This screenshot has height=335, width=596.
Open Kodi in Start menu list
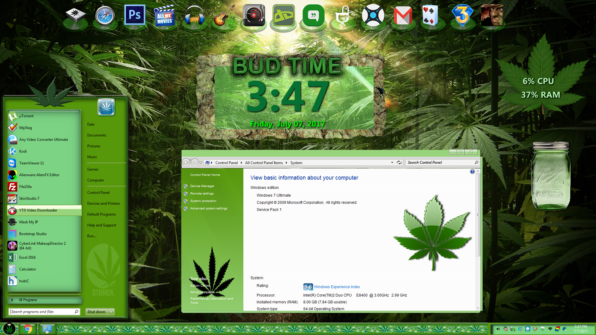44,151
